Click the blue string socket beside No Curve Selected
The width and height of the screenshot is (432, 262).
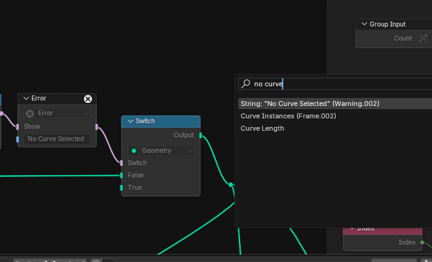click(x=18, y=139)
